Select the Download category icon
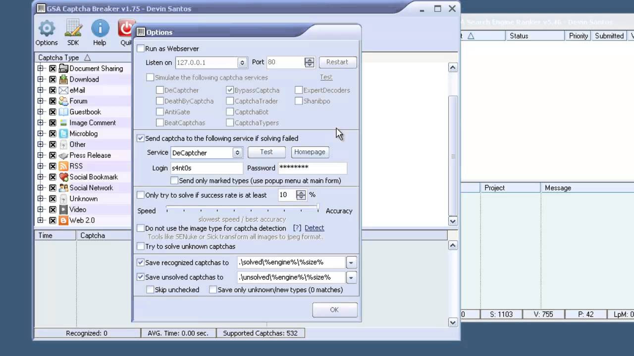The height and width of the screenshot is (356, 634). [x=63, y=79]
